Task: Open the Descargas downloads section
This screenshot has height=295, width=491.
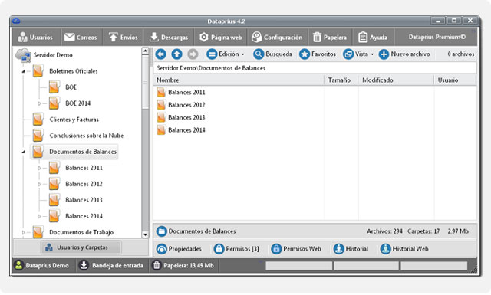Action: pyautogui.click(x=169, y=38)
